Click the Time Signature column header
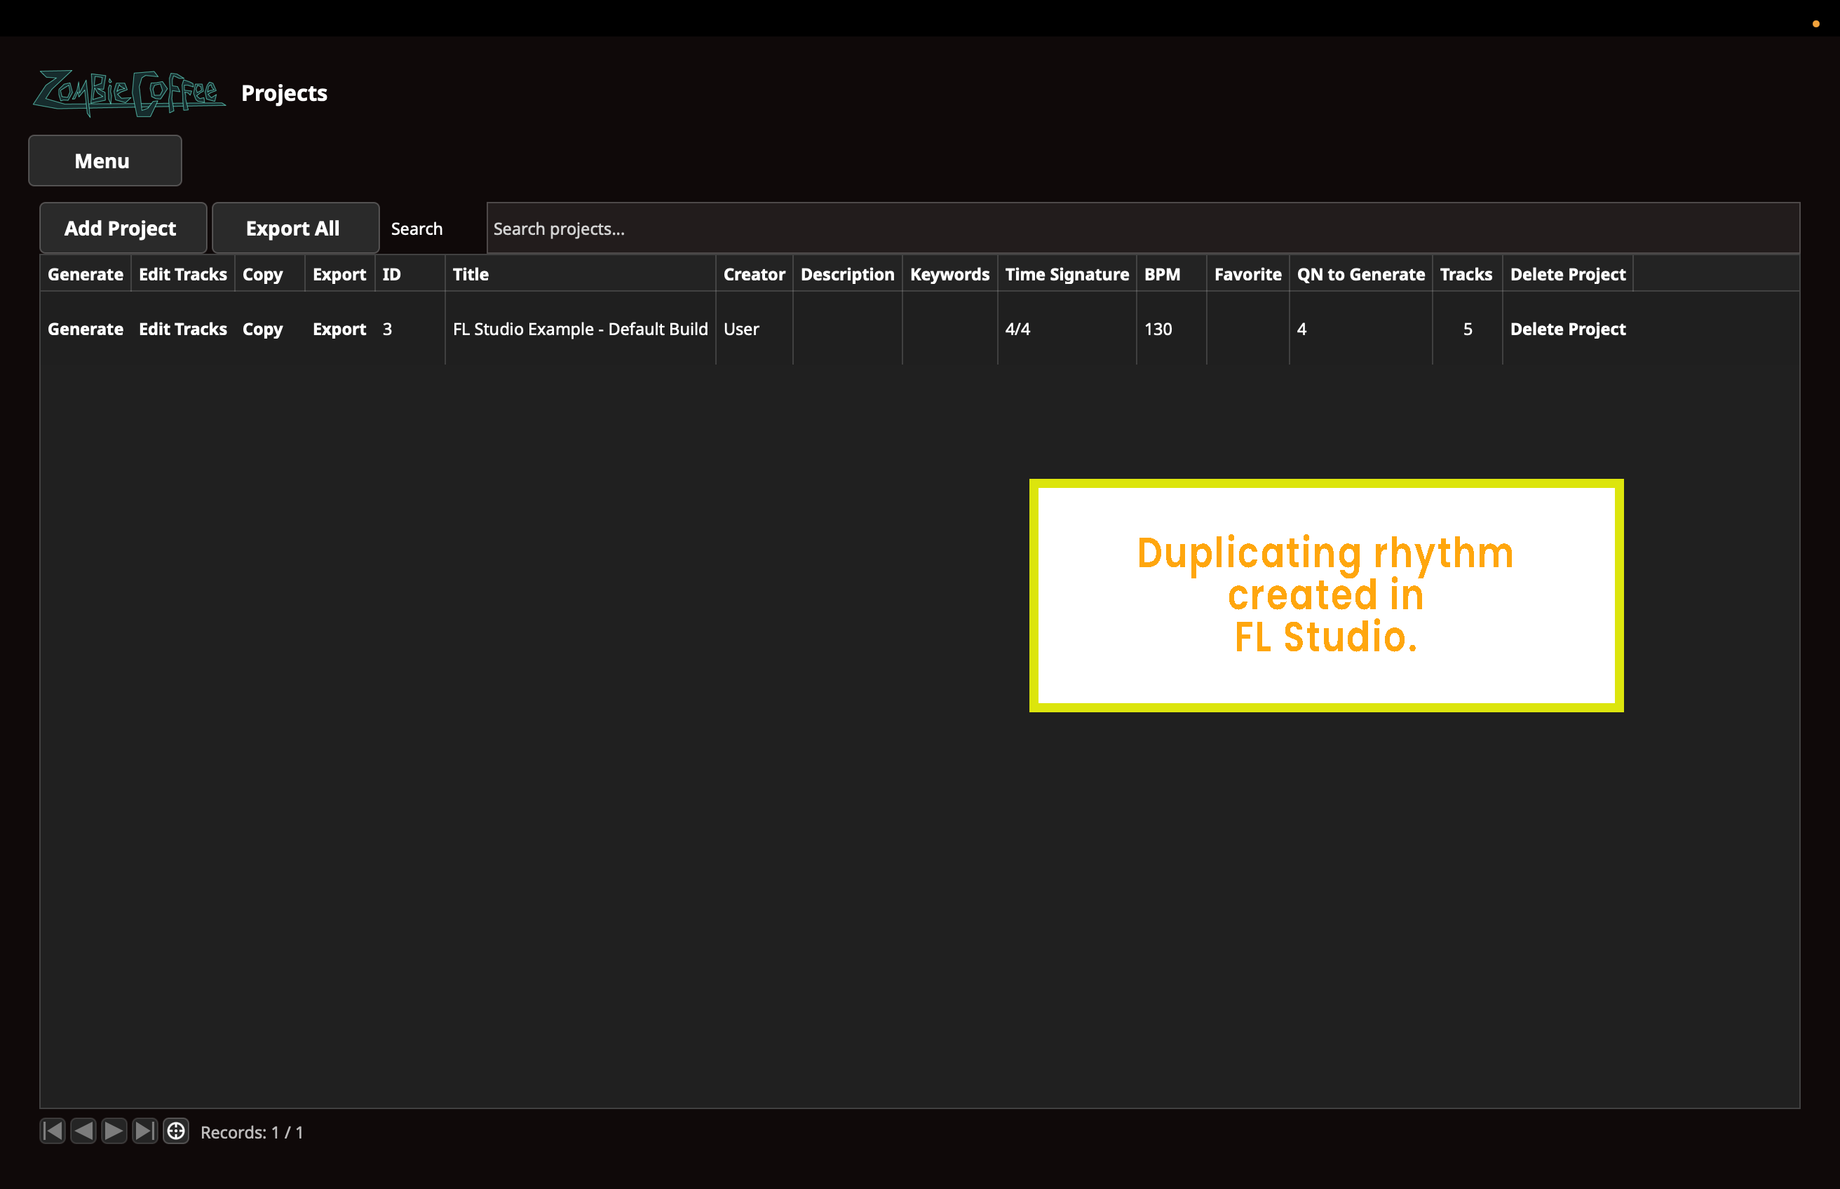1840x1189 pixels. tap(1067, 274)
